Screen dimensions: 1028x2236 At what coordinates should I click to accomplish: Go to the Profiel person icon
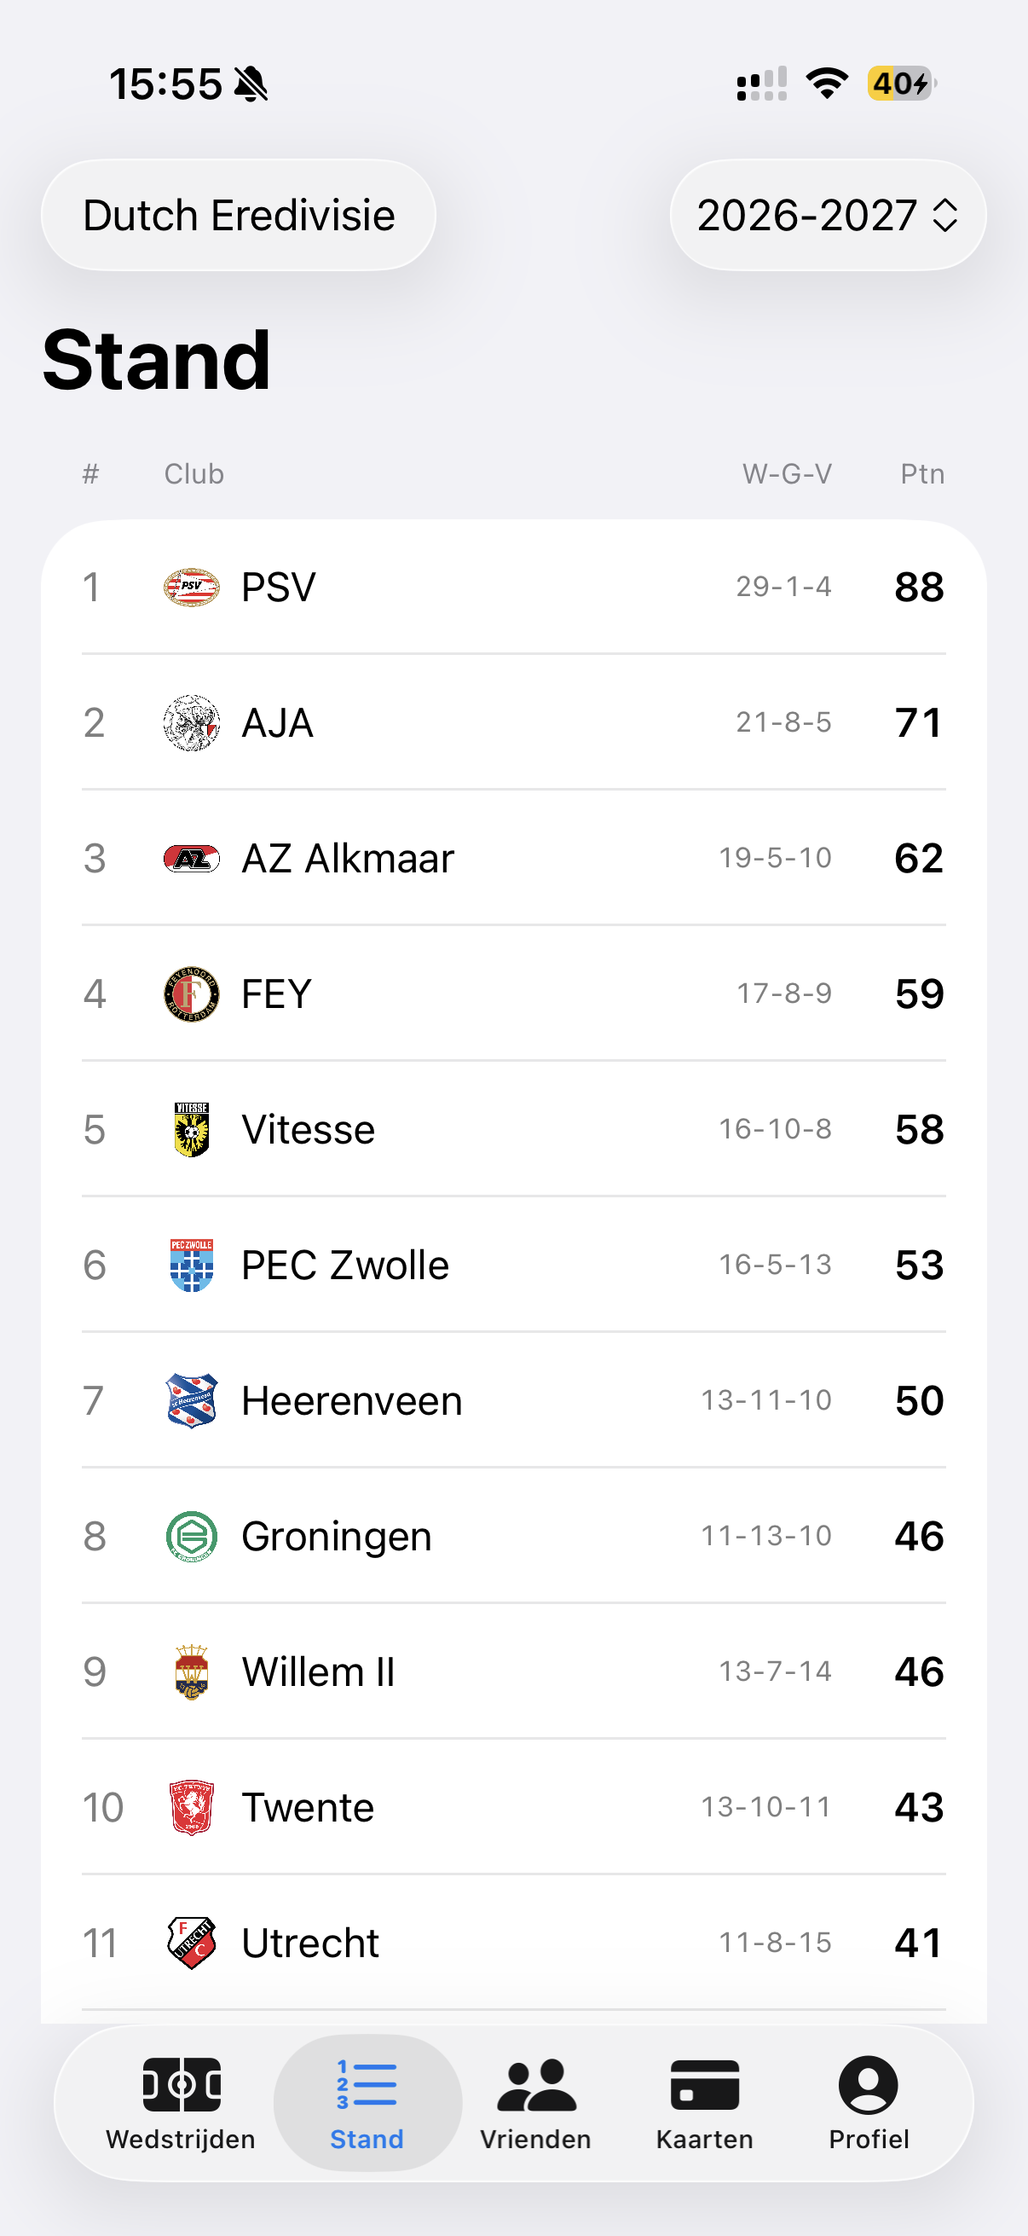[x=869, y=2084]
